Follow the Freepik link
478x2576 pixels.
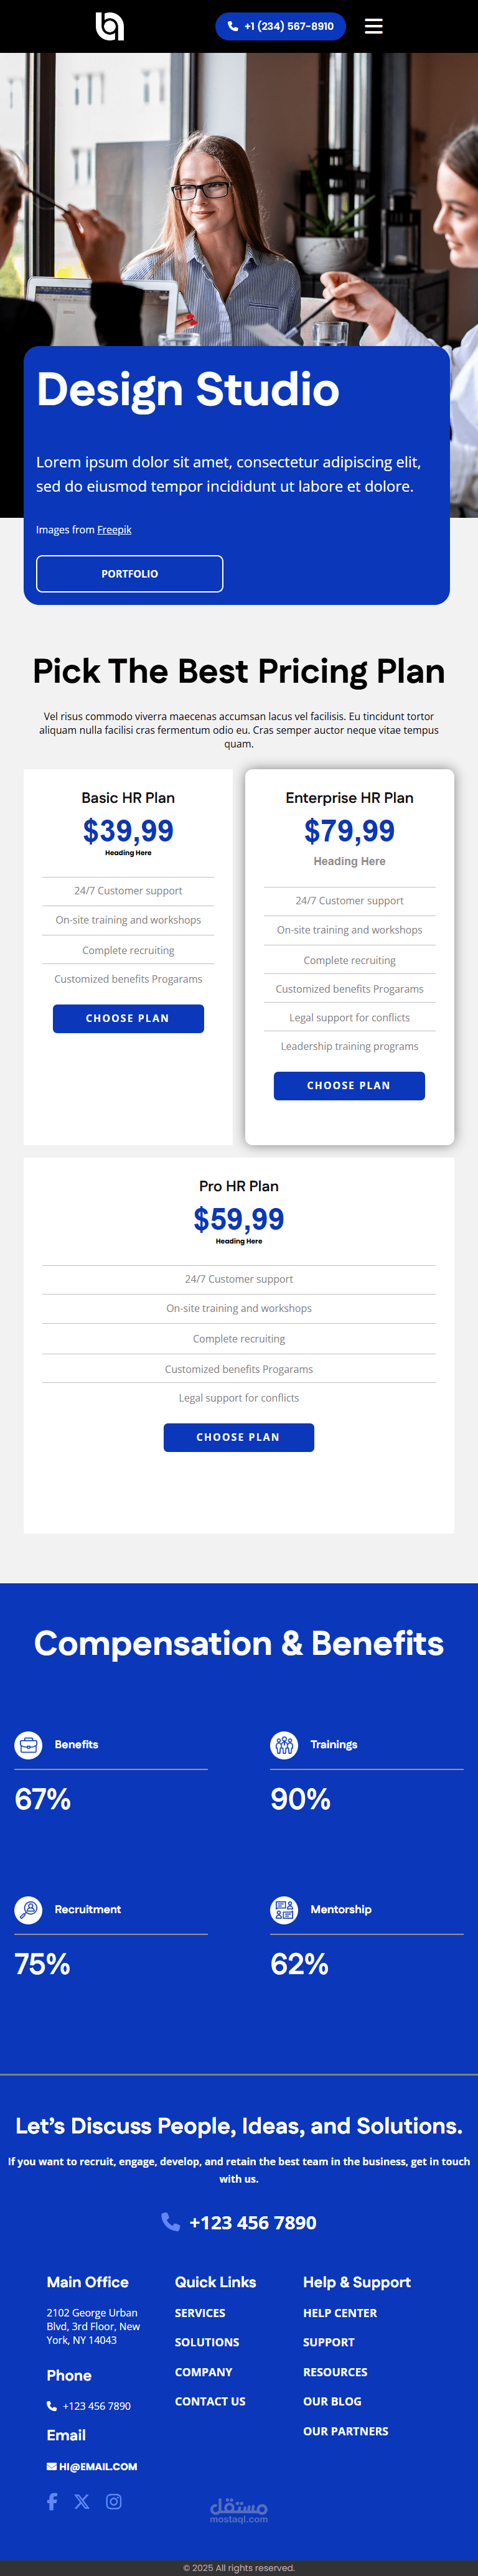(x=114, y=530)
